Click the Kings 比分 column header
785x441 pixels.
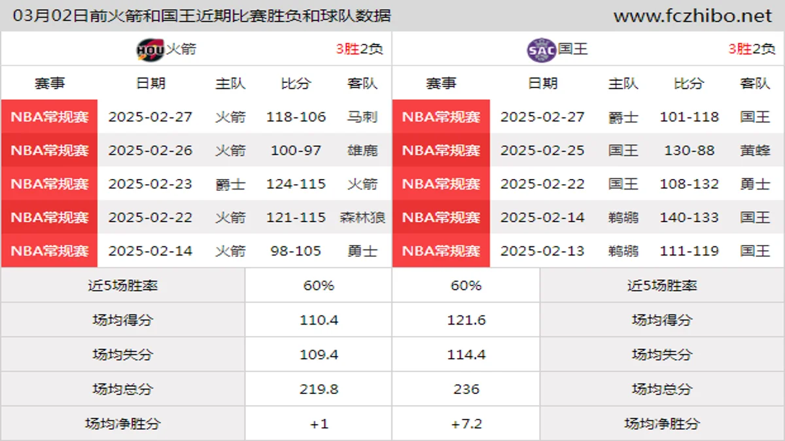[689, 84]
